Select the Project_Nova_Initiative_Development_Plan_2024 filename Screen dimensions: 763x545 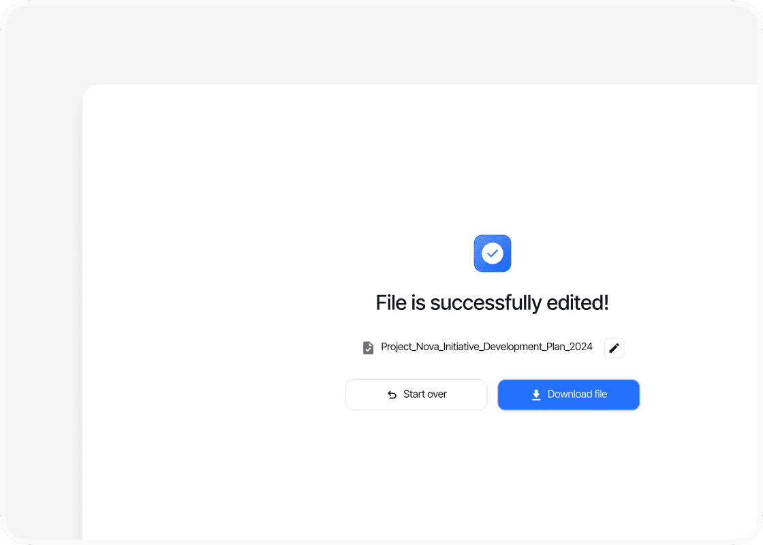(x=486, y=347)
